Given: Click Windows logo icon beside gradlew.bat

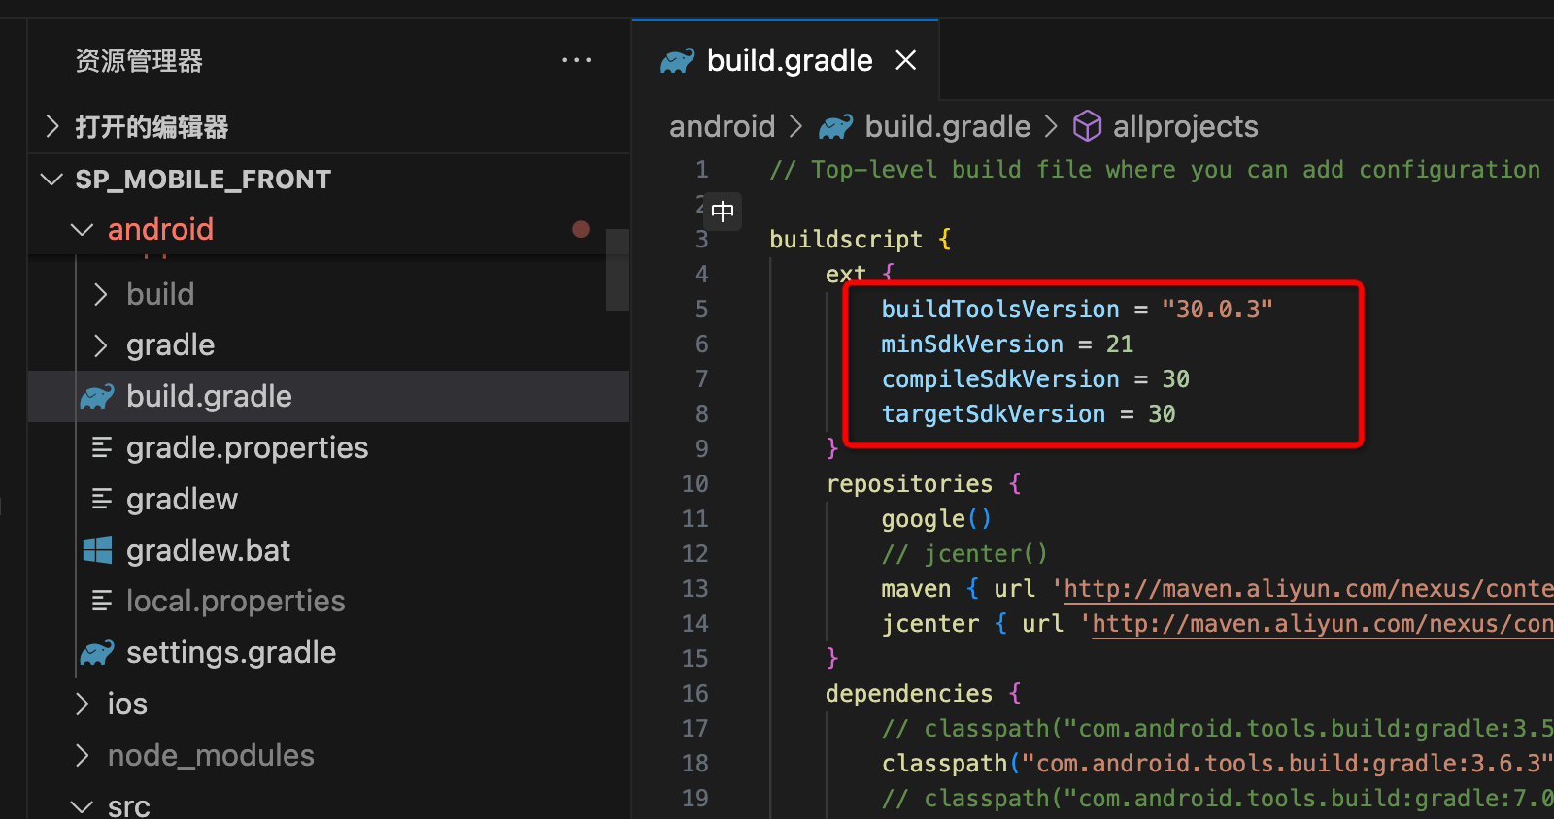Looking at the screenshot, I should pos(97,550).
